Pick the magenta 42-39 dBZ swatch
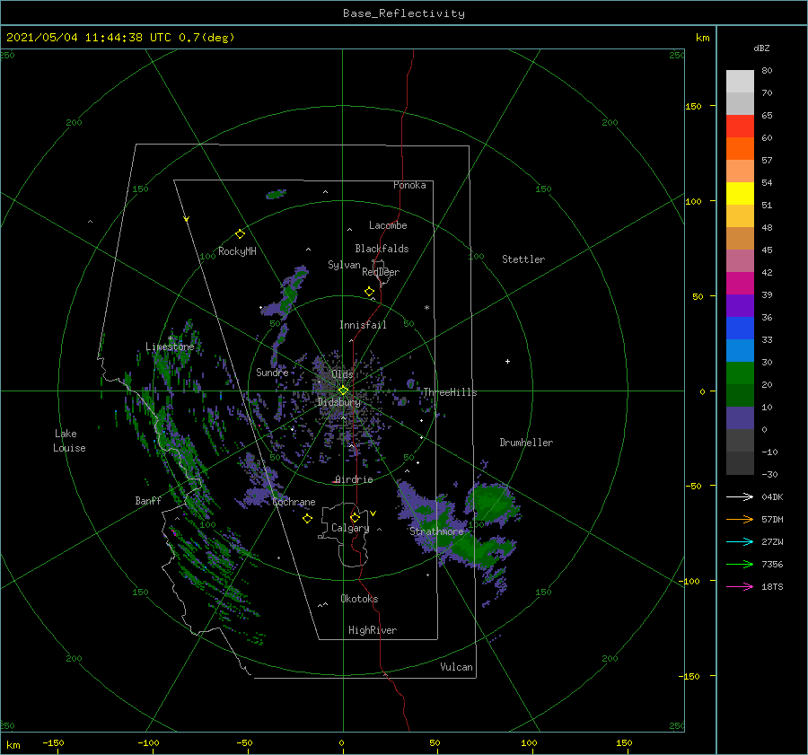The image size is (808, 755). tap(740, 284)
